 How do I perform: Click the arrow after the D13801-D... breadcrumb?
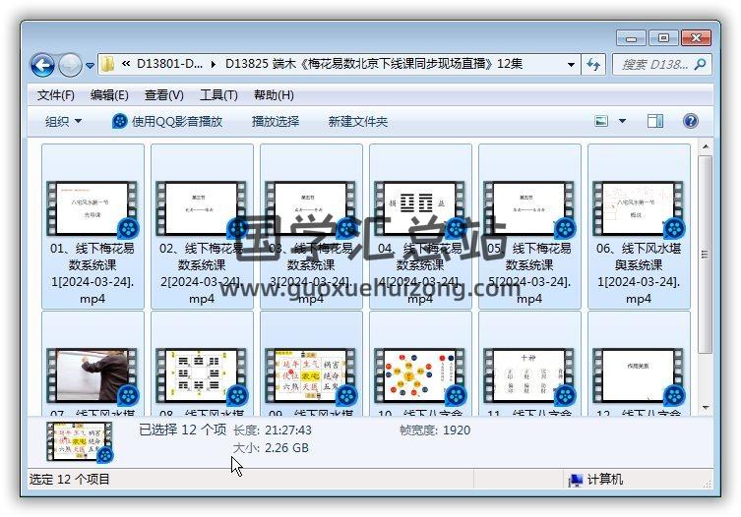tap(214, 64)
